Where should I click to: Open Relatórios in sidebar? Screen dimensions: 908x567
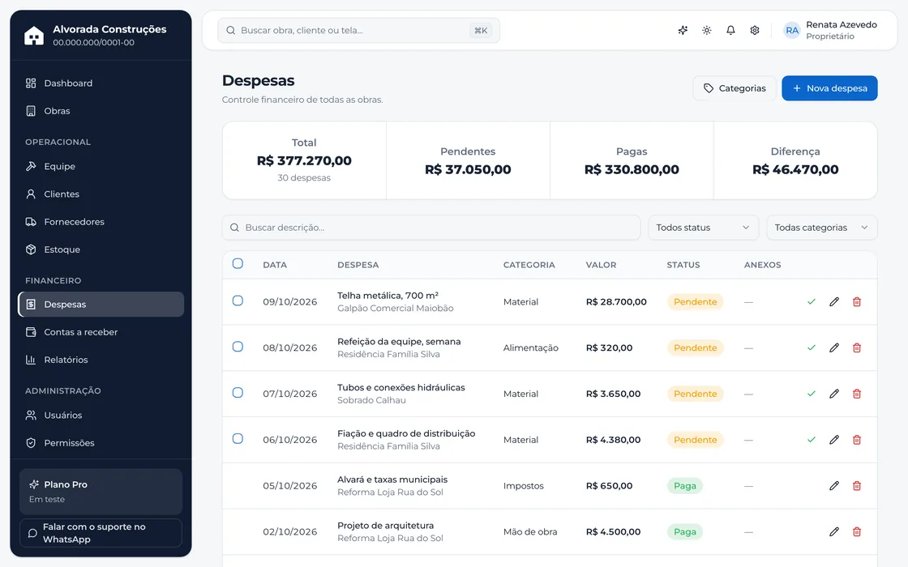tap(101, 360)
